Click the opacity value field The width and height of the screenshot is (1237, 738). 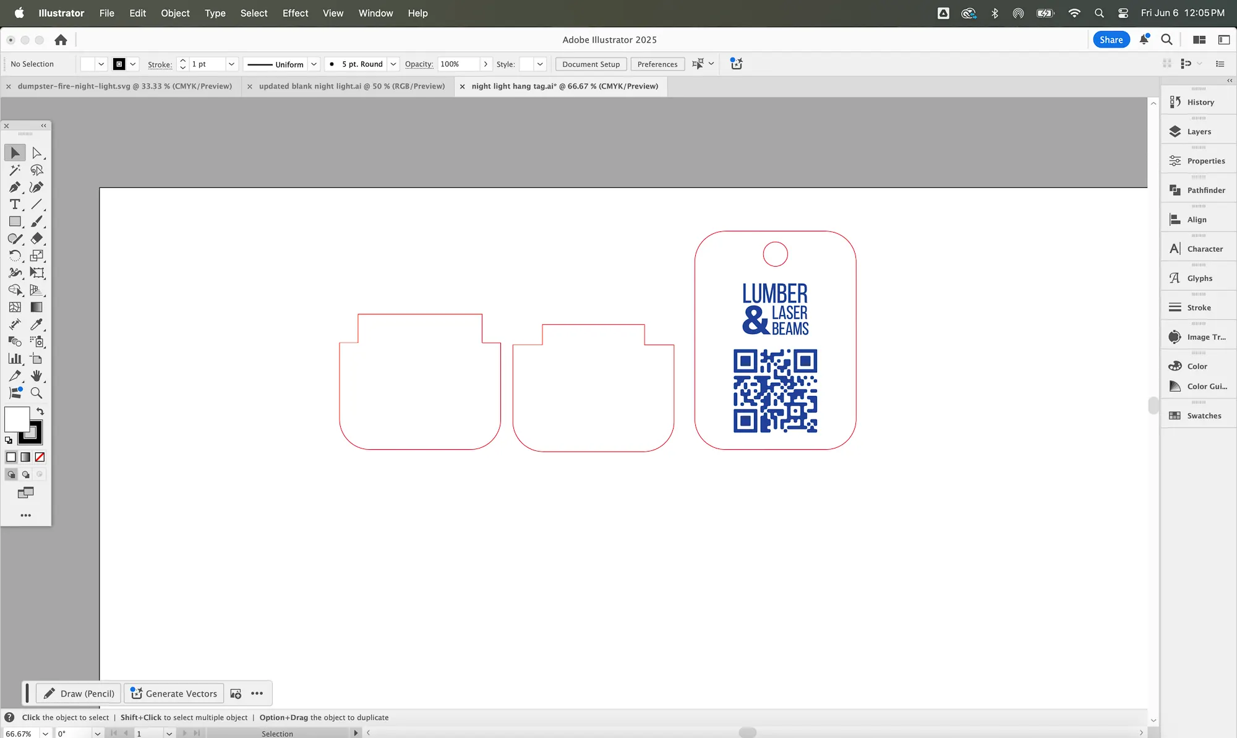point(458,64)
